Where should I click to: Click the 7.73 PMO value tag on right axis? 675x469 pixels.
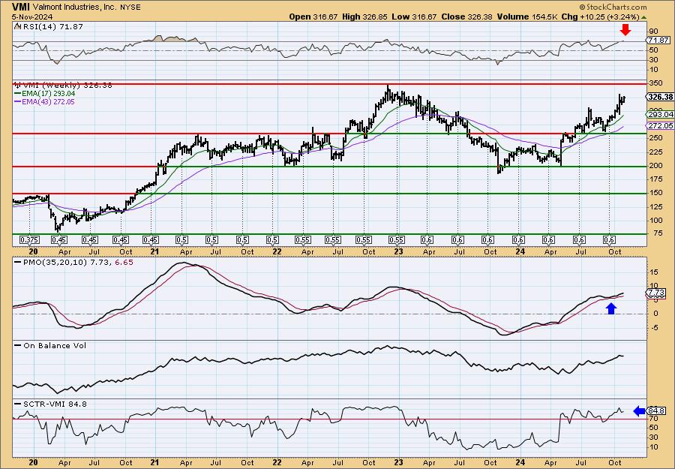pos(656,293)
